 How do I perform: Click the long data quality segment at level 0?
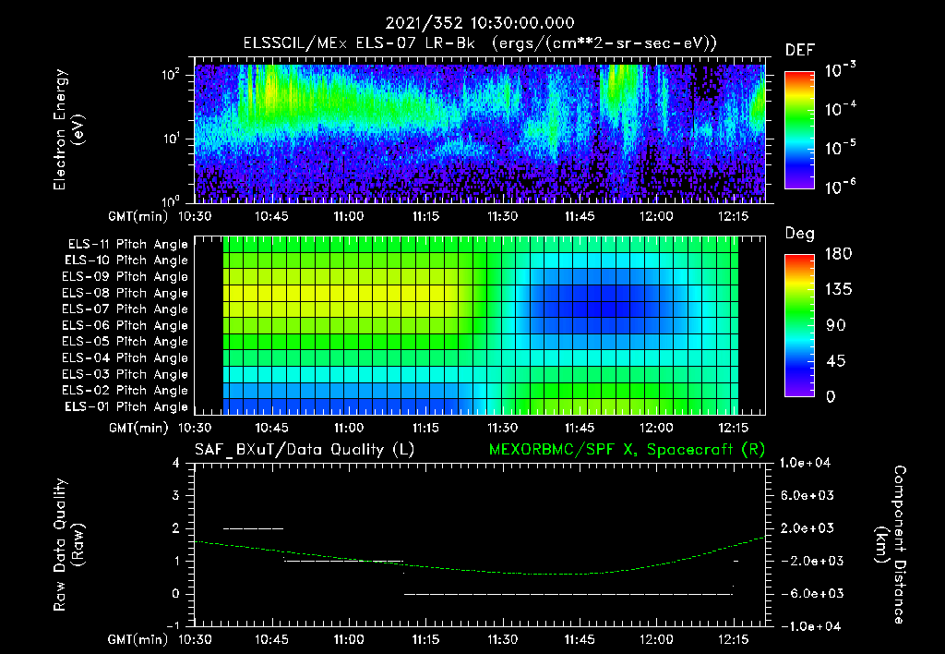[x=568, y=594]
